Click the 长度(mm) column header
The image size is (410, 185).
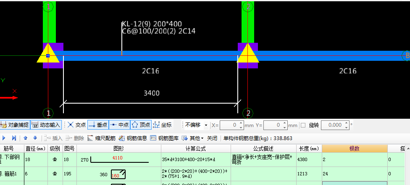(x=309, y=149)
